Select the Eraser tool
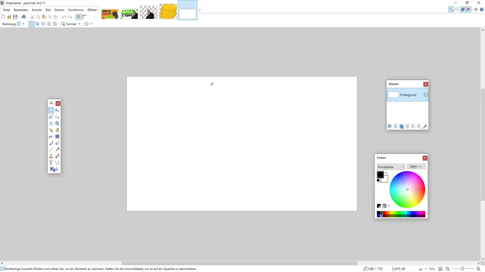The height and width of the screenshot is (272, 485). (x=57, y=143)
